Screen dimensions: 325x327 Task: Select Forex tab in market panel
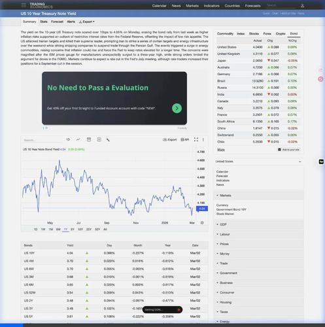pos(267,34)
